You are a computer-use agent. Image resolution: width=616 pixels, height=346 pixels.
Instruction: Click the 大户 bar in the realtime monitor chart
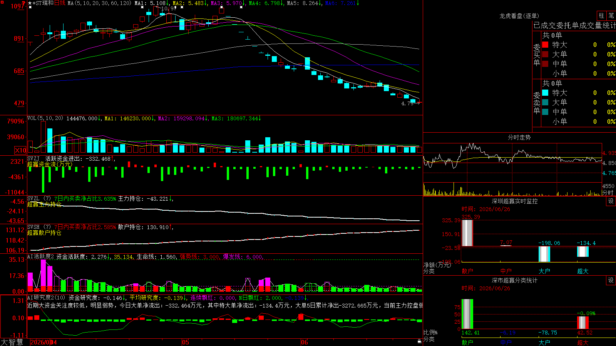[x=544, y=254]
